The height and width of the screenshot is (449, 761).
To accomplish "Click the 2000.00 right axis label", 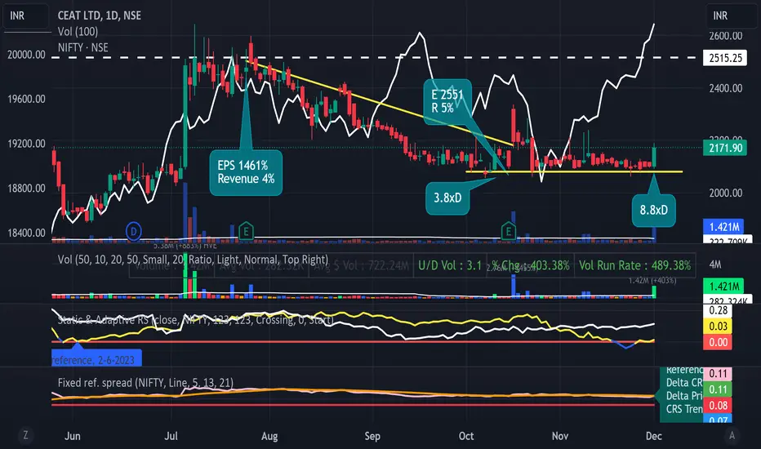I will coord(726,193).
